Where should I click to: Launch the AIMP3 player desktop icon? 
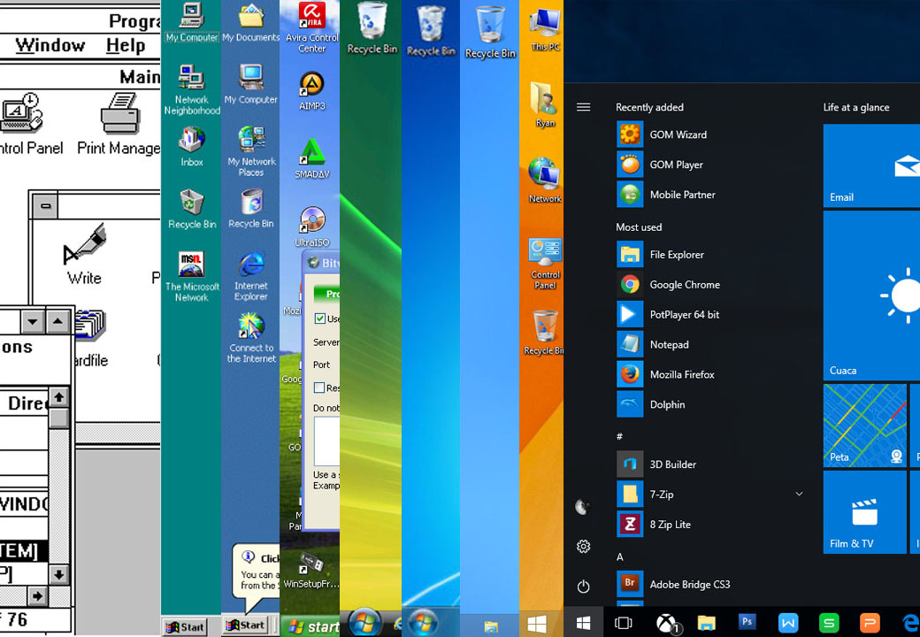click(310, 84)
